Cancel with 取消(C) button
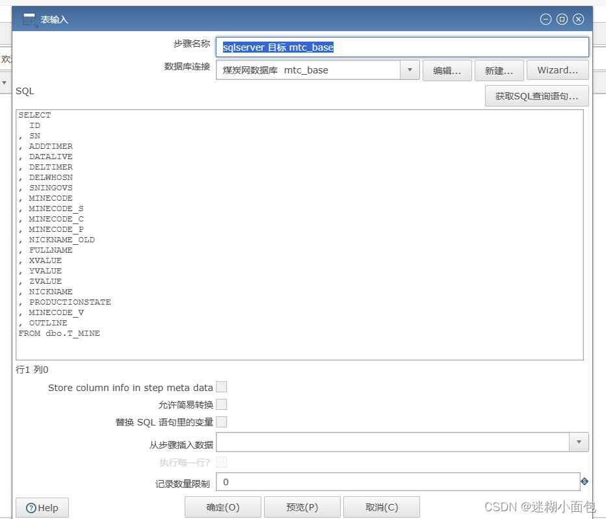The height and width of the screenshot is (519, 606). 382,507
